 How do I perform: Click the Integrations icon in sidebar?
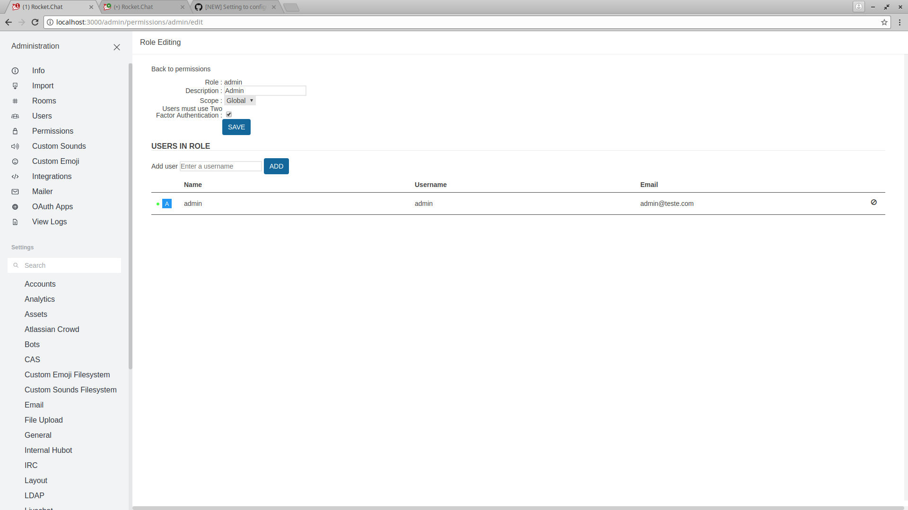click(x=15, y=176)
